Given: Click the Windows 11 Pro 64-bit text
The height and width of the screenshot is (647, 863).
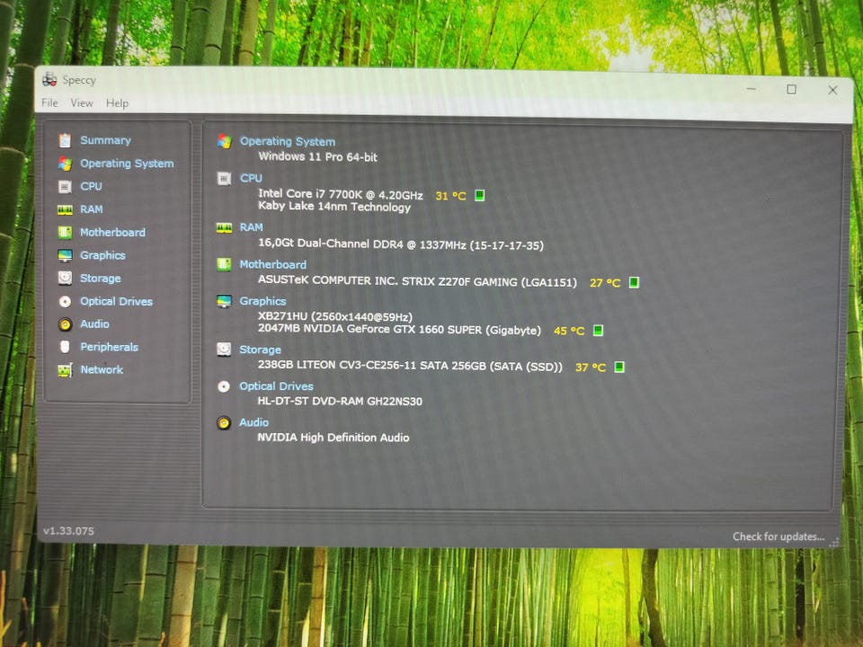Looking at the screenshot, I should pyautogui.click(x=317, y=156).
